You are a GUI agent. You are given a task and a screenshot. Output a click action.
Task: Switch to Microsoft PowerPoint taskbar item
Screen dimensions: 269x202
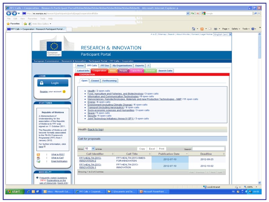[x=153, y=192]
